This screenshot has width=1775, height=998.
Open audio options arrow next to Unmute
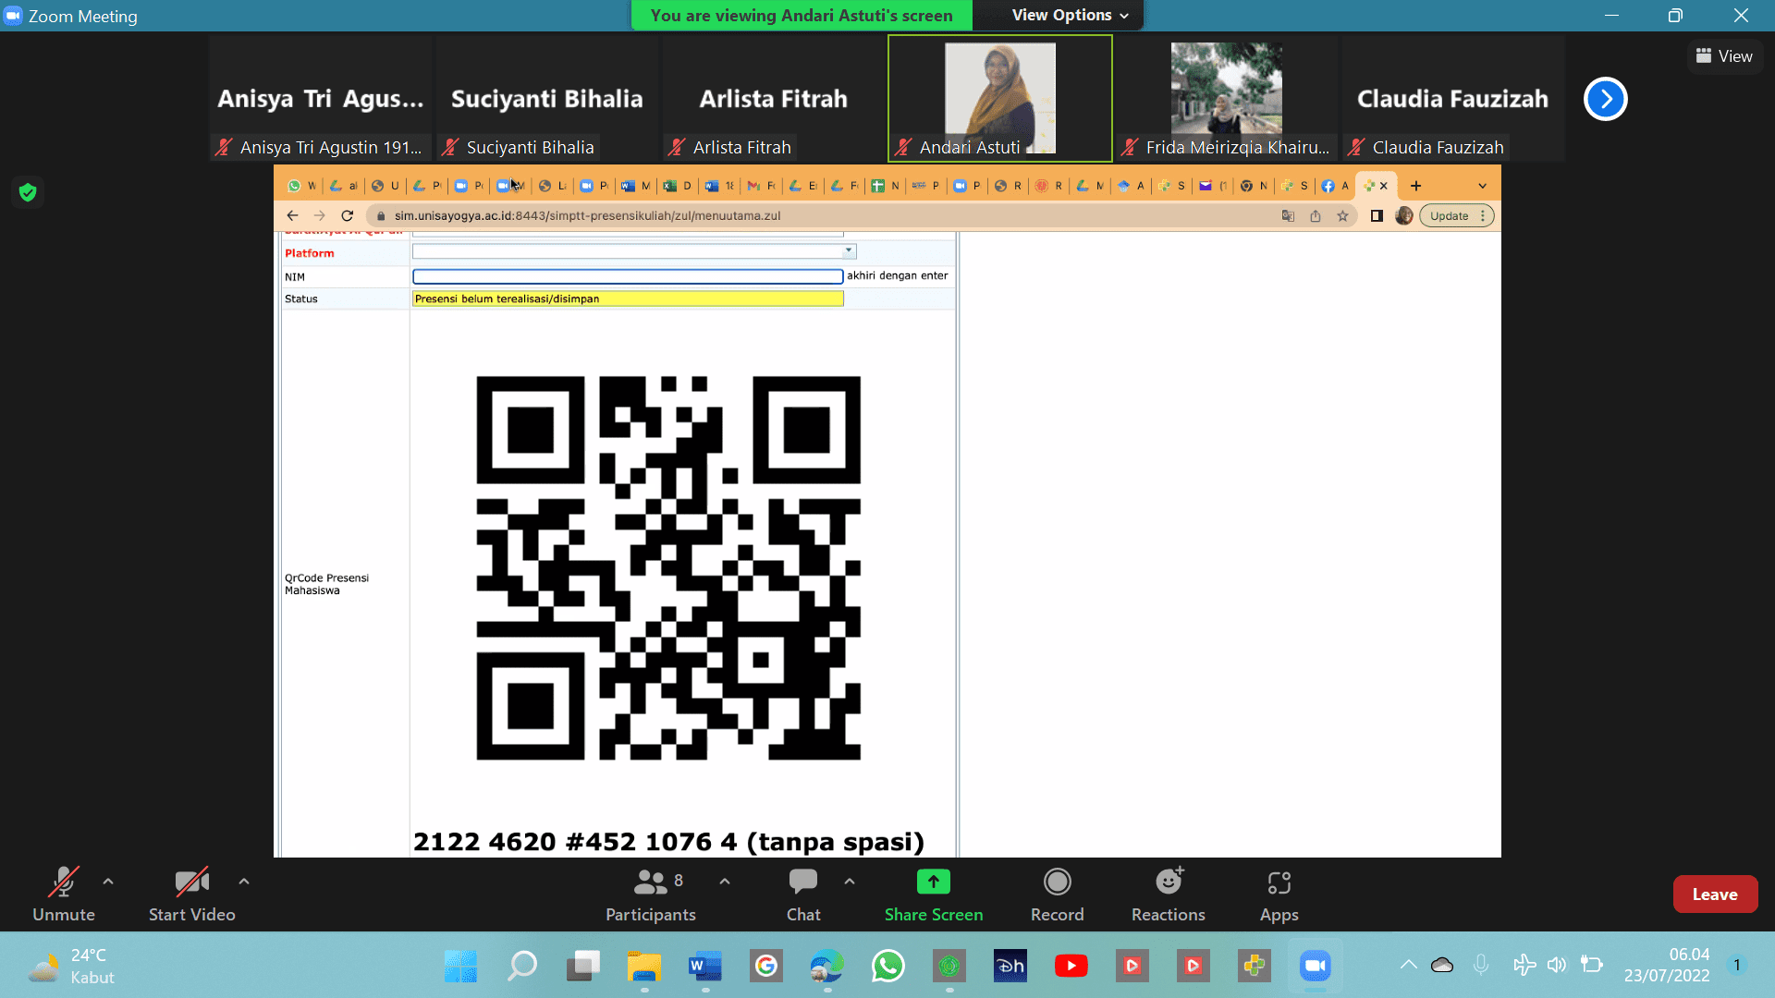(x=108, y=882)
